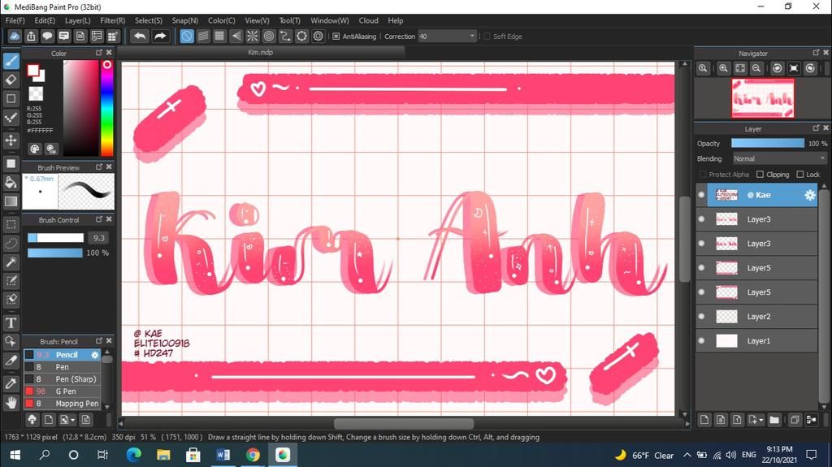Enable the grid snap icon

(x=219, y=36)
